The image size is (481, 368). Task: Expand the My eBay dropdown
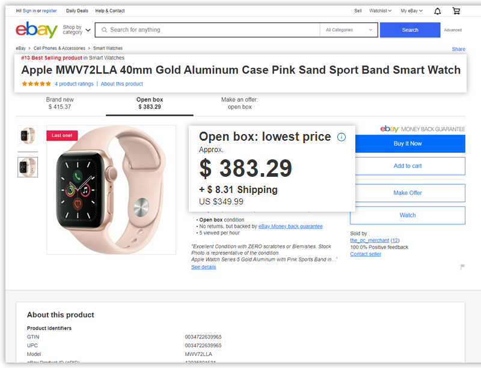[x=412, y=11]
